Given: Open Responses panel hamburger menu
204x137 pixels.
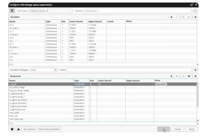Looking at the screenshot, I should point(195,76).
